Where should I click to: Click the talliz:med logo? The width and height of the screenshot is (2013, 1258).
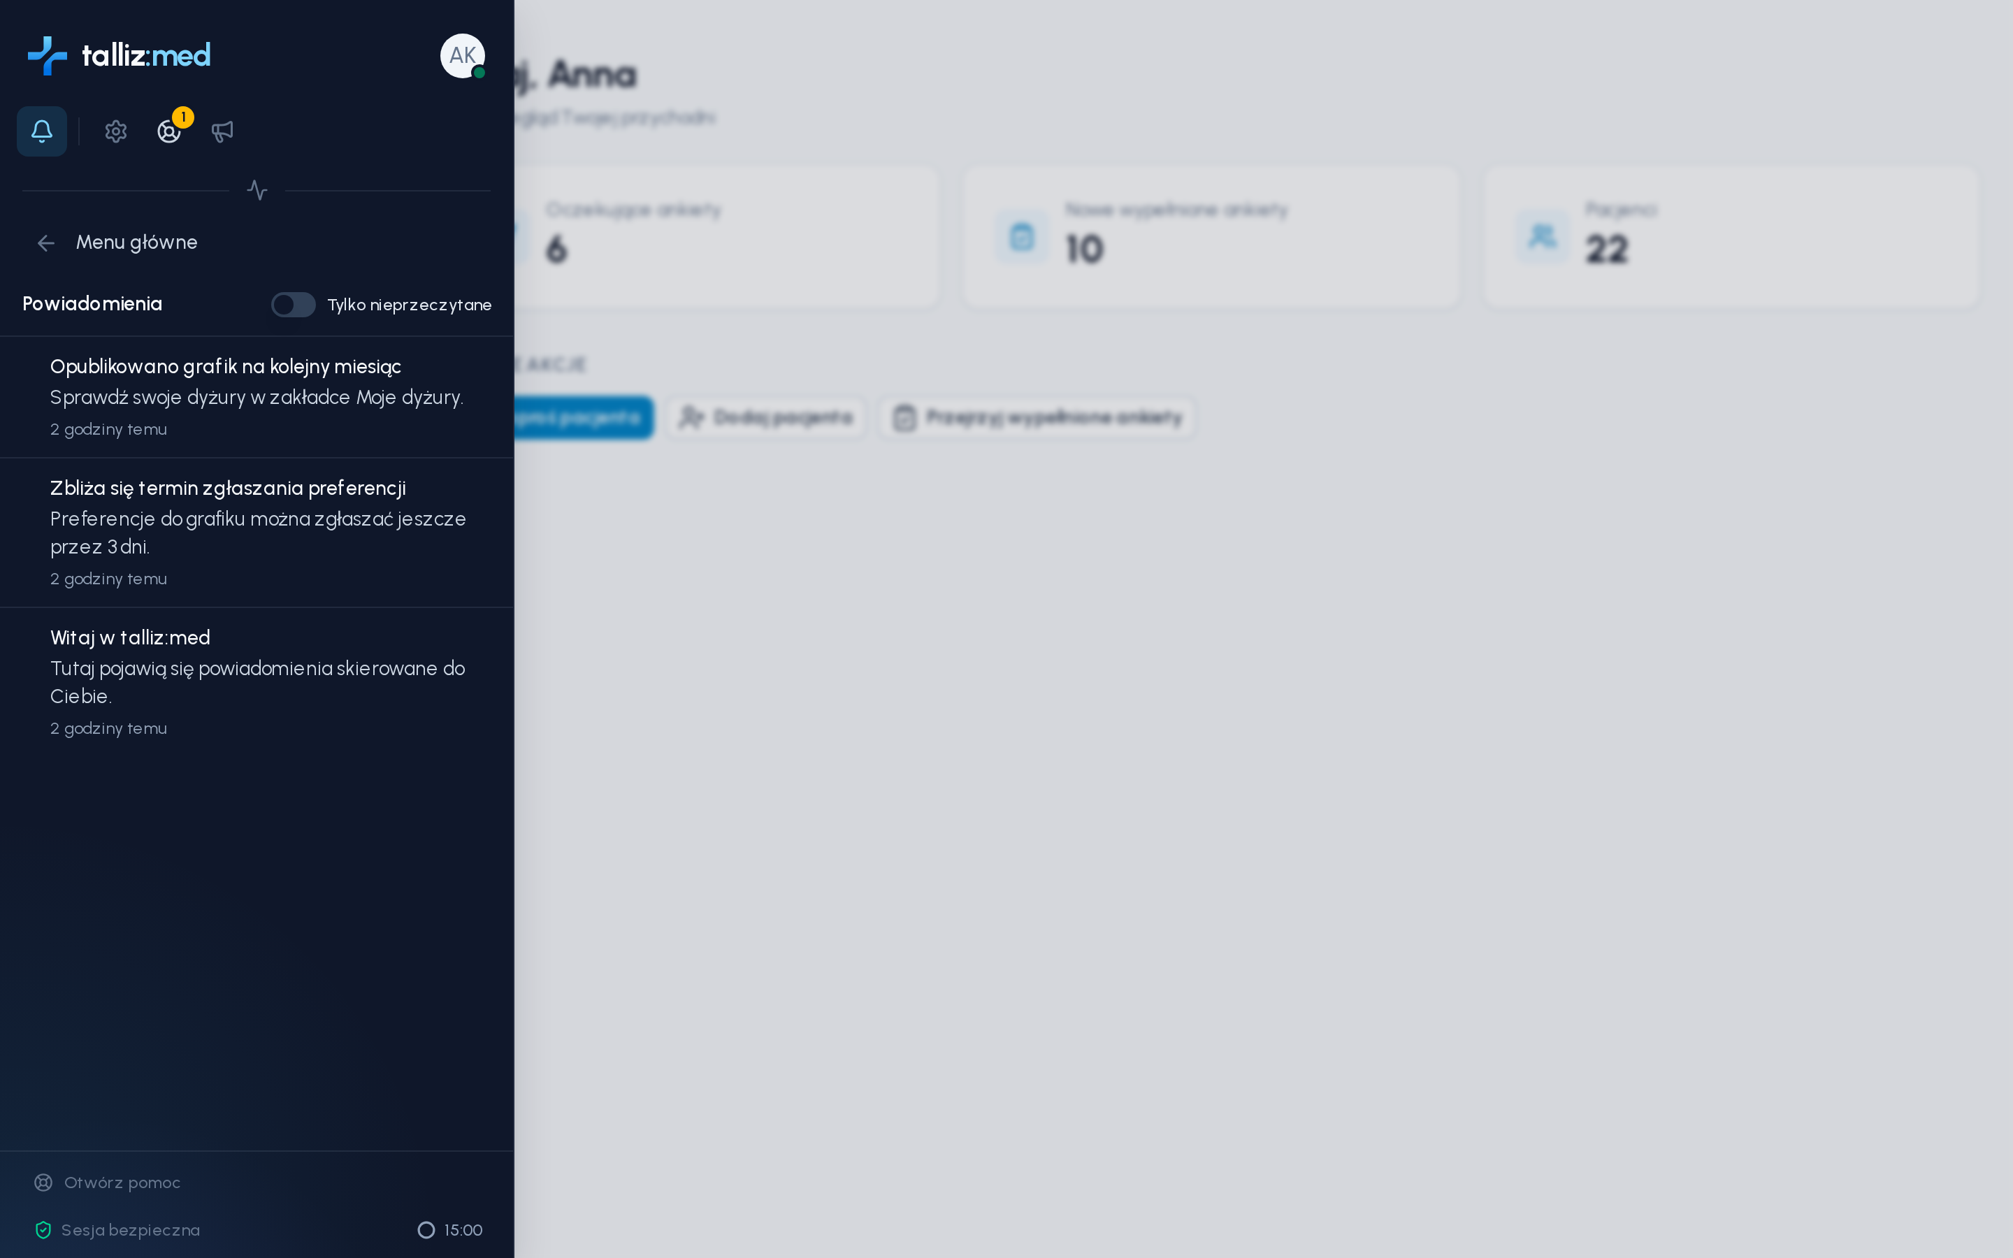tap(119, 56)
